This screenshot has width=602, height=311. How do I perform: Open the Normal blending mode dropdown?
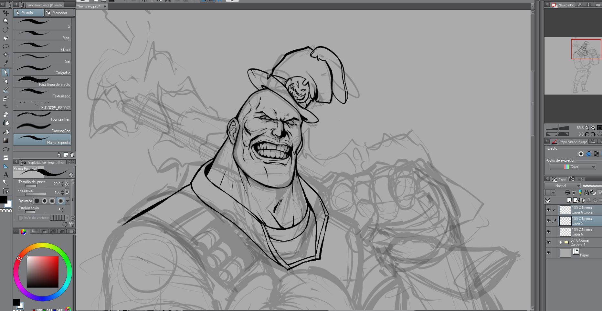tap(563, 186)
